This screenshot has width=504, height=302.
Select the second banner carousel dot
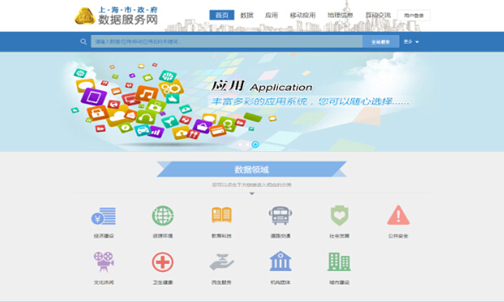pyautogui.click(x=247, y=145)
